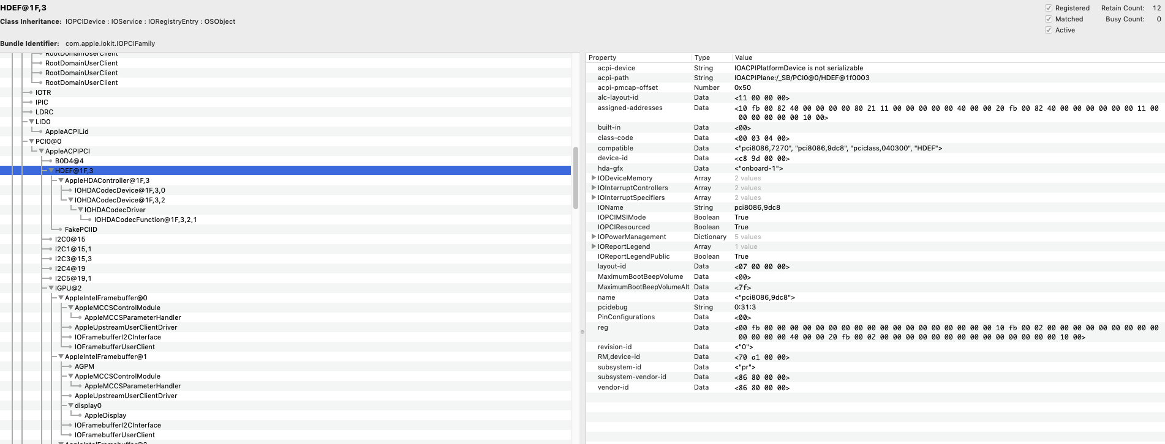Click the registry tree vertical scrollbar
The height and width of the screenshot is (444, 1165).
(x=576, y=177)
